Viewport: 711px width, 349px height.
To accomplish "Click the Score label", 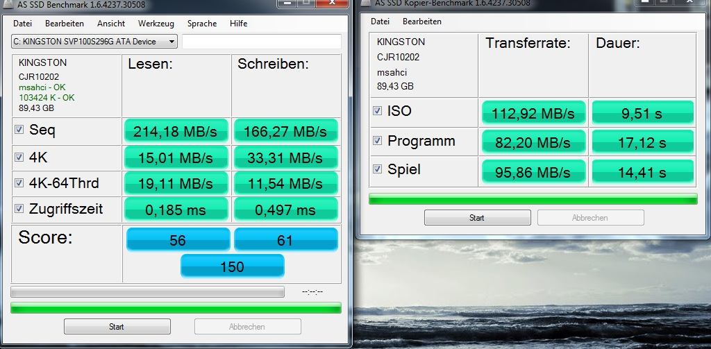I will pyautogui.click(x=45, y=237).
